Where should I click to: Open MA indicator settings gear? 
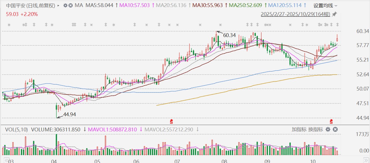[65, 5]
